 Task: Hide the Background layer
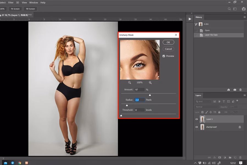pyautogui.click(x=196, y=127)
